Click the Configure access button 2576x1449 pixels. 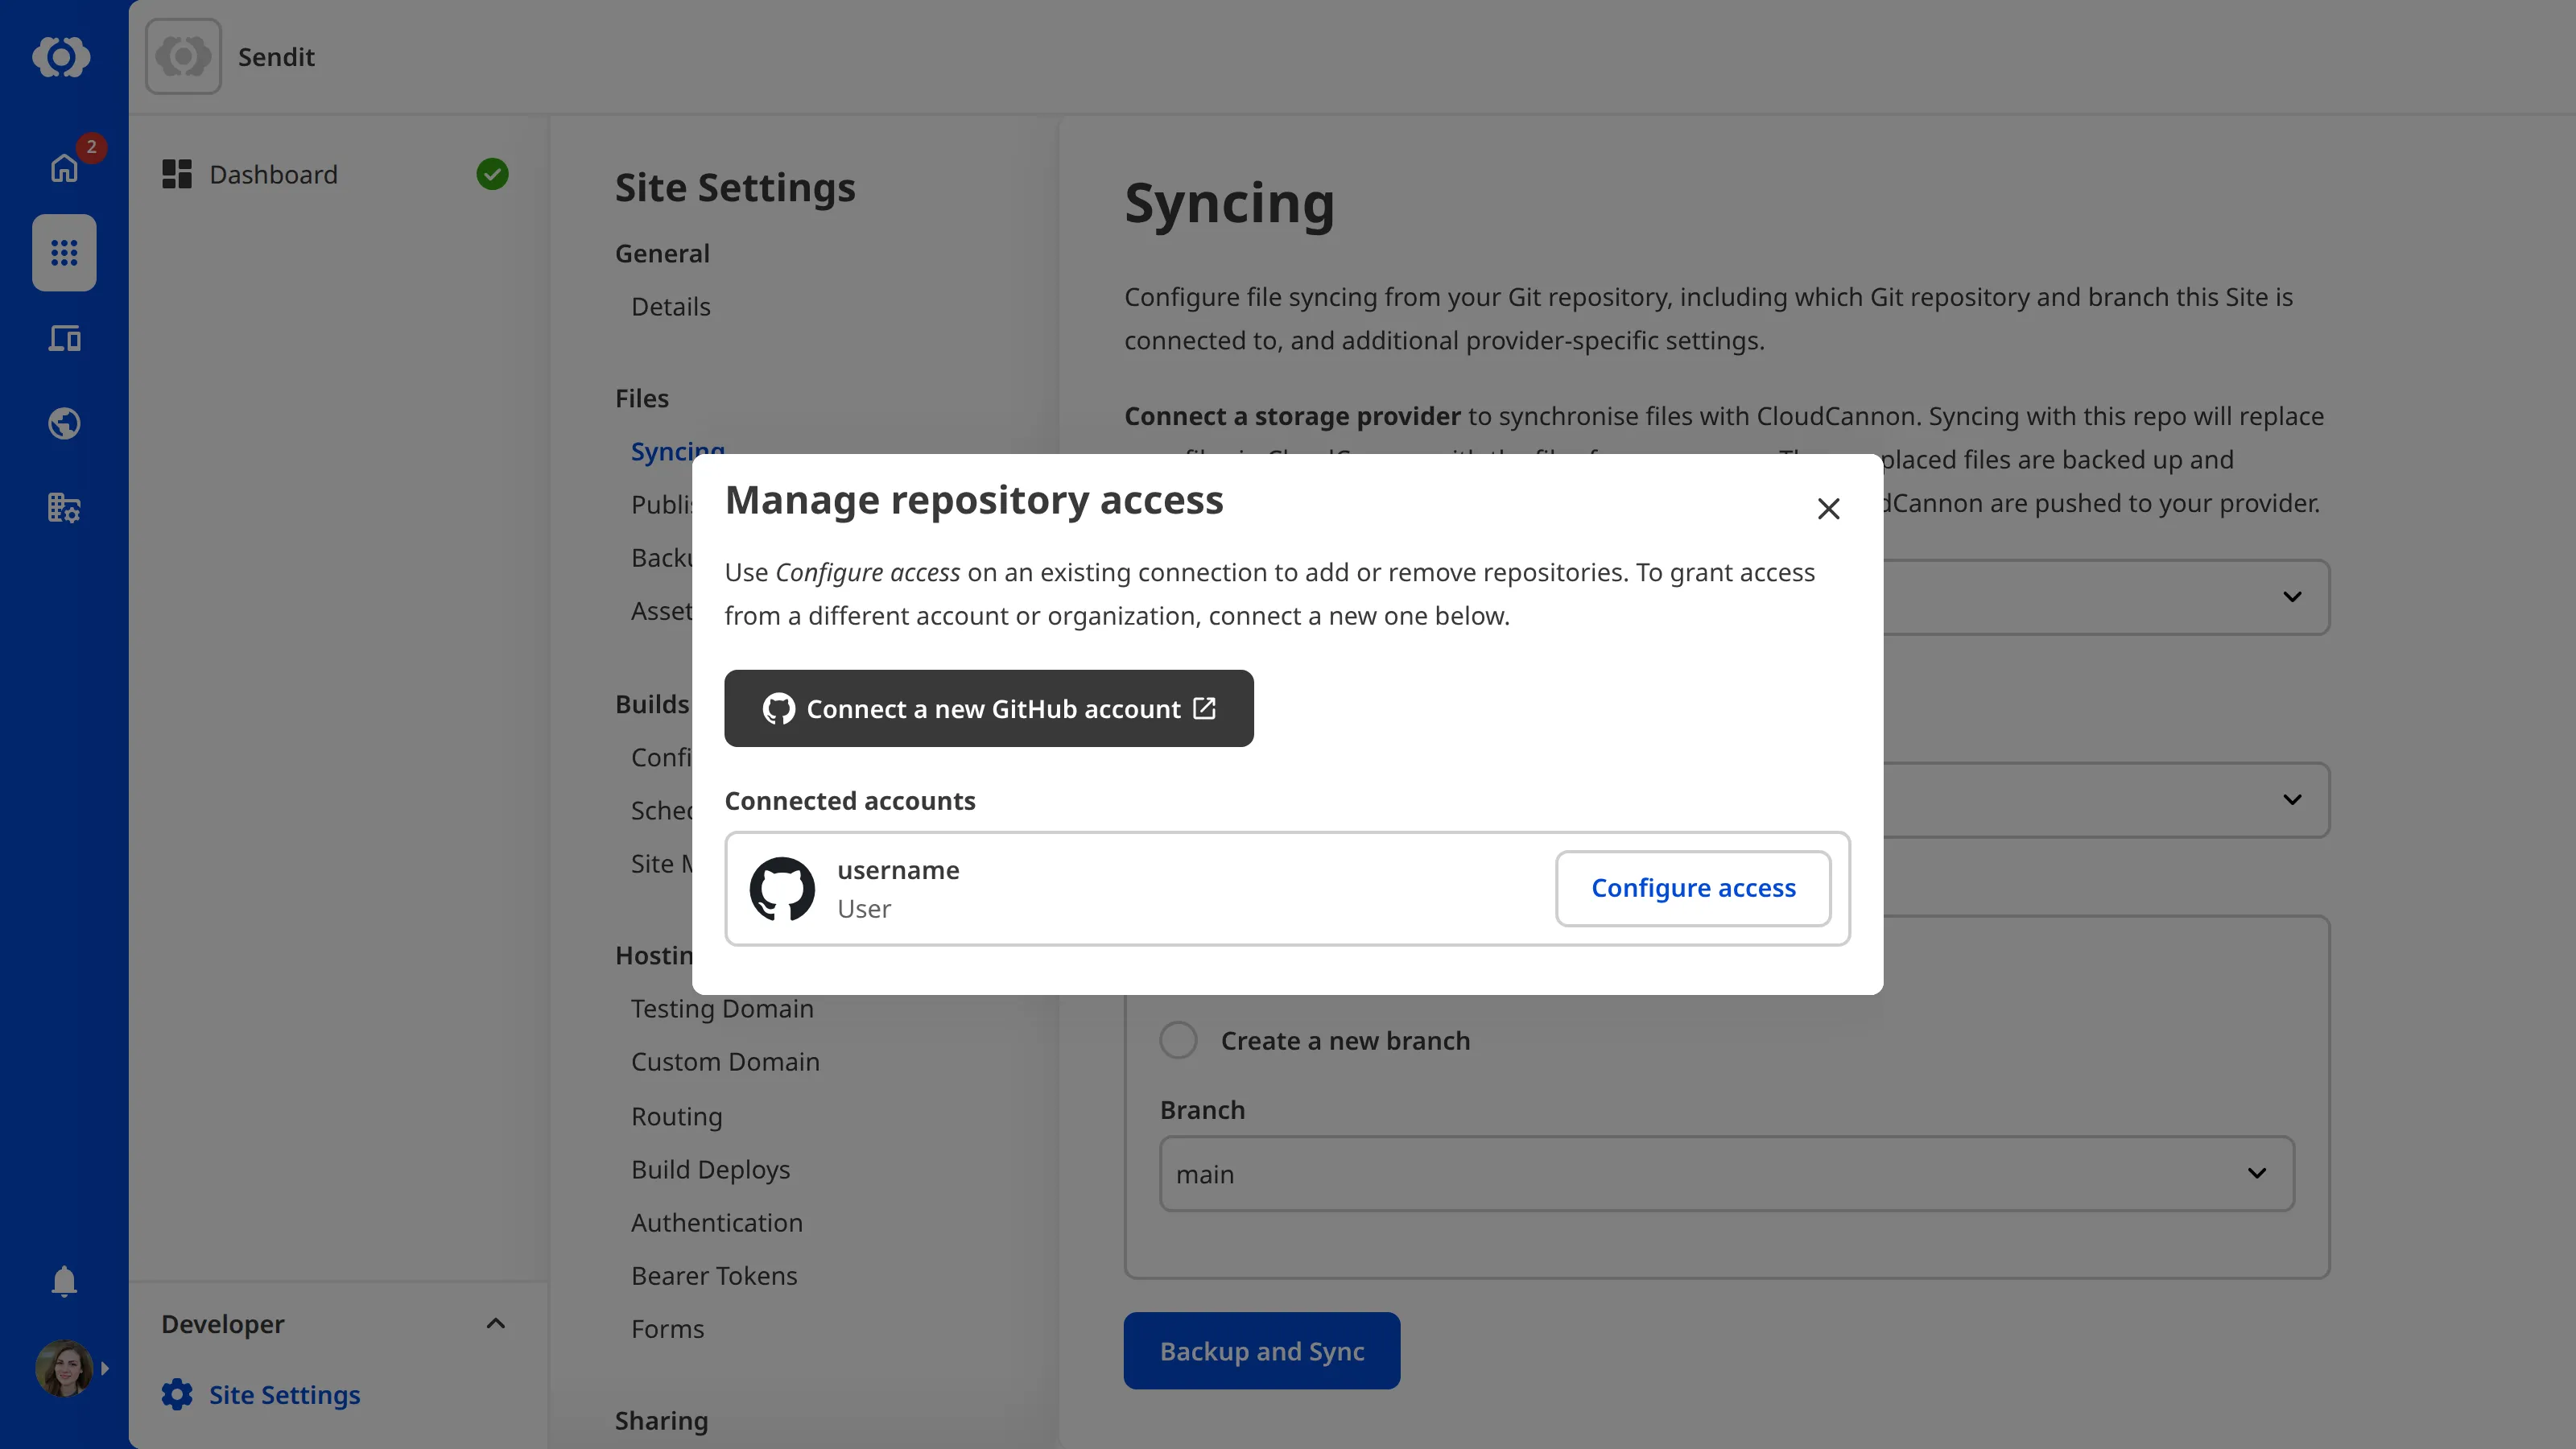(x=1692, y=887)
